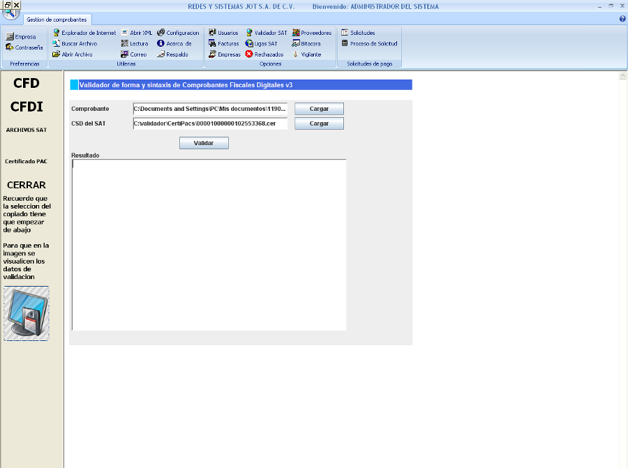Click Acerca de info icon

pos(161,43)
